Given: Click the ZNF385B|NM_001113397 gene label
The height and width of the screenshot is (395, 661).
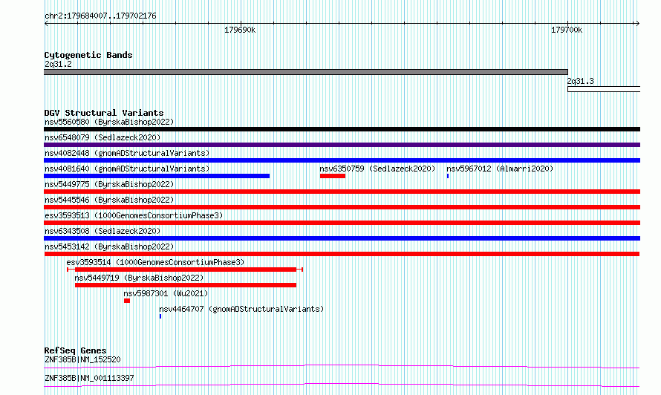Looking at the screenshot, I should pyautogui.click(x=89, y=378).
